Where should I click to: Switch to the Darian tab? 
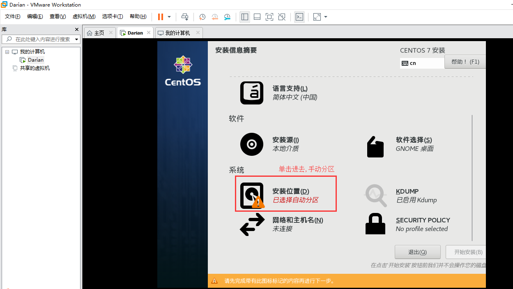coord(135,33)
